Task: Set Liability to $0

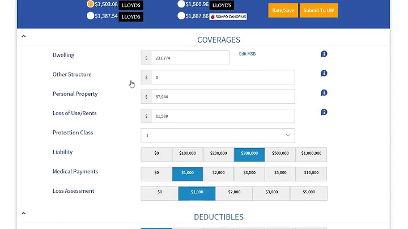Action: click(156, 155)
